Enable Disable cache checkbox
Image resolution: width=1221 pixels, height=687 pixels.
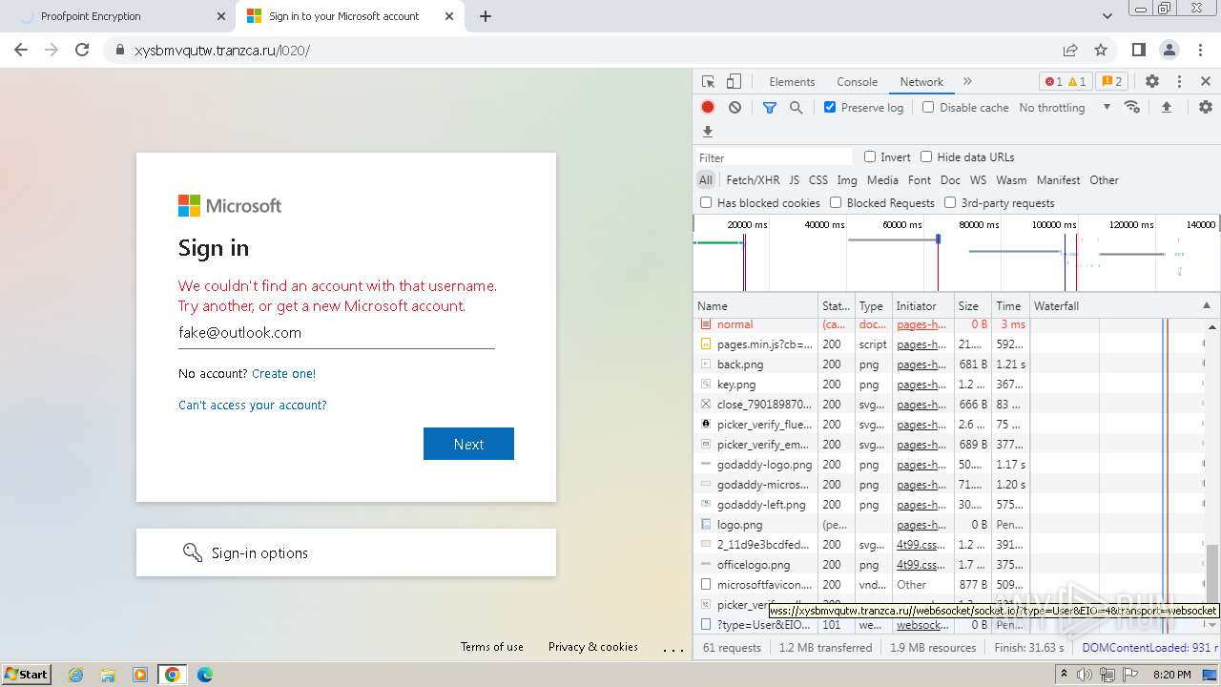928,107
